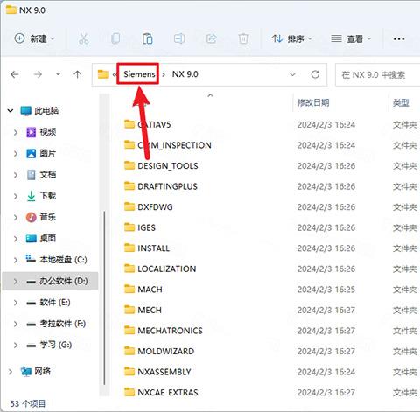Click the address bar folder icon
420x412 pixels.
click(x=102, y=74)
